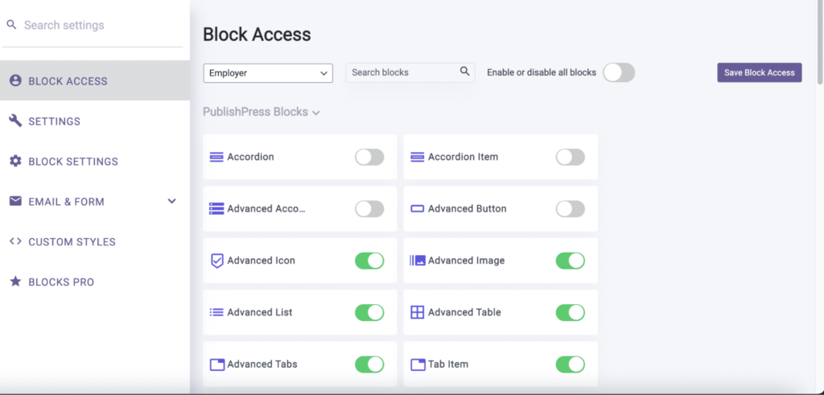Click the Settings wrench icon

pyautogui.click(x=15, y=121)
